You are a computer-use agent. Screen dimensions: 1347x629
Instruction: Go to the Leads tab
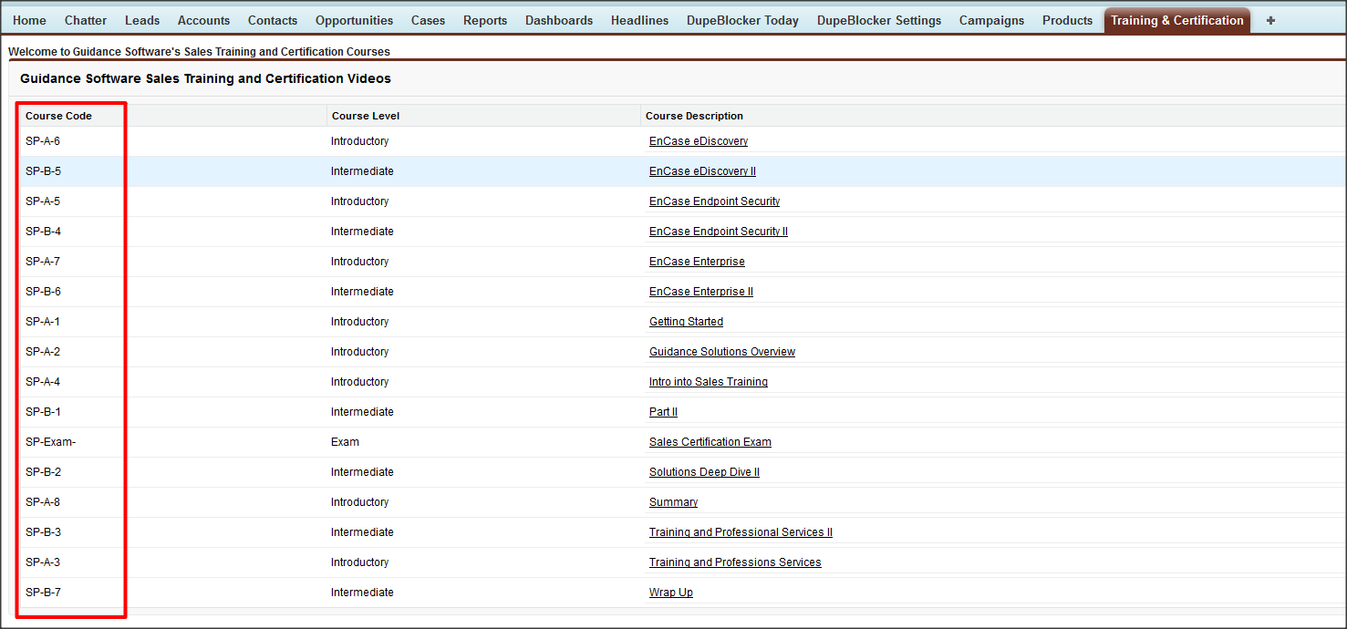[x=142, y=20]
